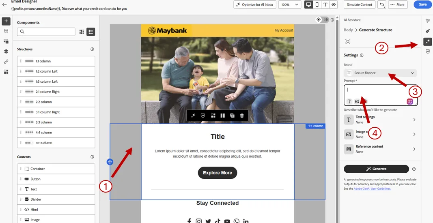Switch to mobile preview mode
The width and height of the screenshot is (433, 223).
317,4
